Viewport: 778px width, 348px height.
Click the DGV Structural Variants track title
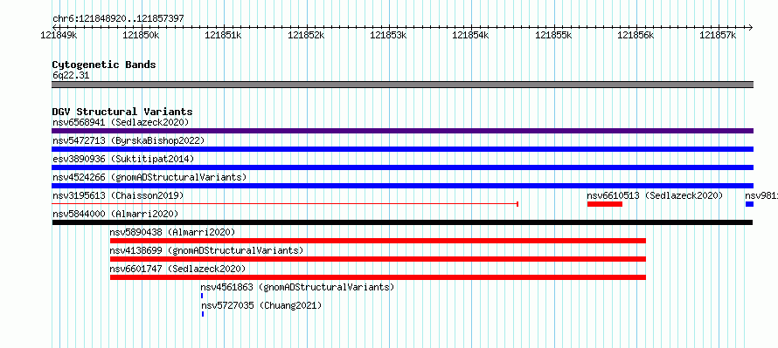point(122,112)
